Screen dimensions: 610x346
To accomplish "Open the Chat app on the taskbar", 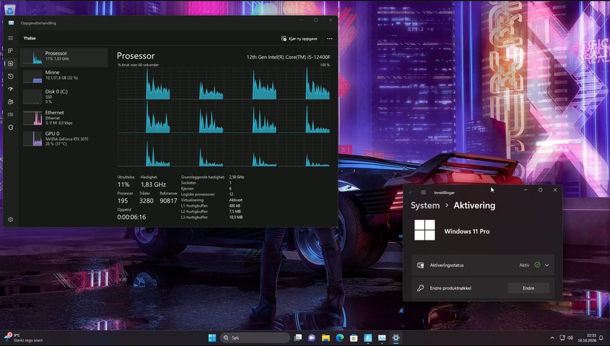I will click(311, 338).
